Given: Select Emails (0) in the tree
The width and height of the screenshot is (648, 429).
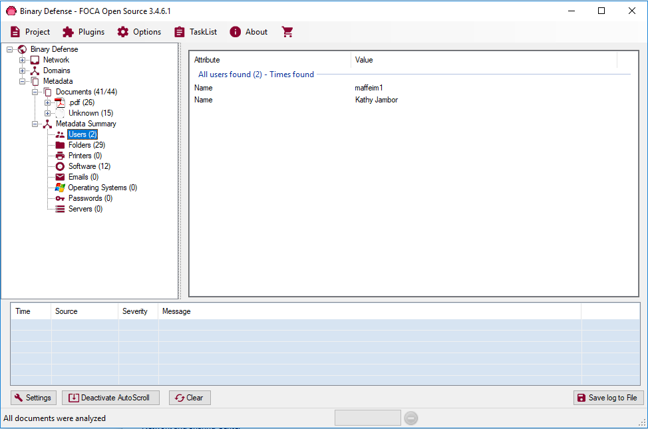Looking at the screenshot, I should (83, 177).
